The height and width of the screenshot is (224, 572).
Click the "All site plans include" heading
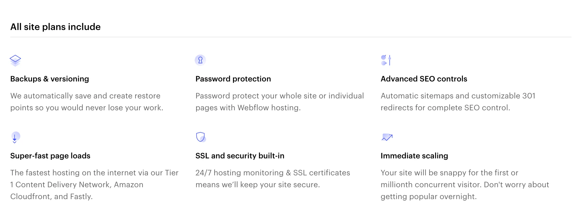click(x=56, y=27)
